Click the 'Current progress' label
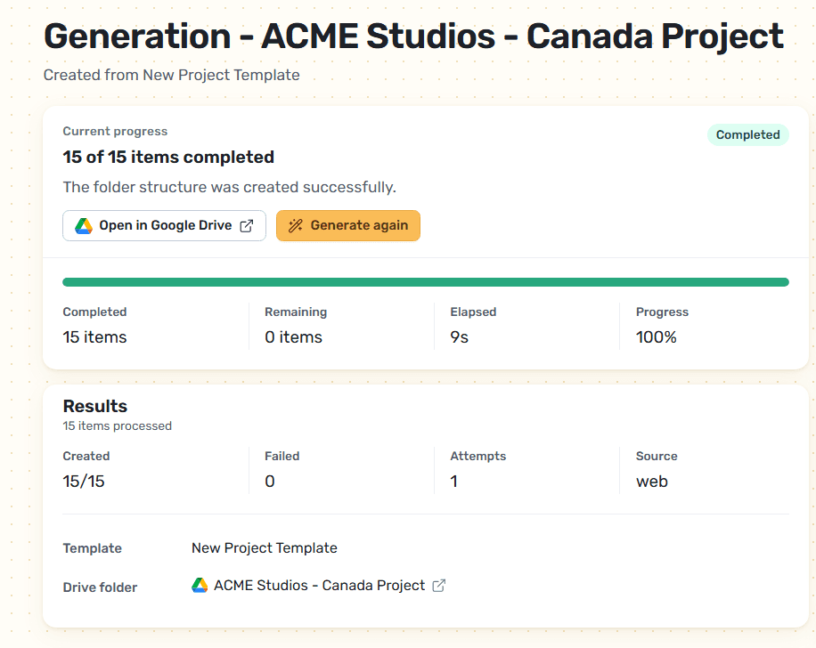The width and height of the screenshot is (816, 648). (115, 132)
